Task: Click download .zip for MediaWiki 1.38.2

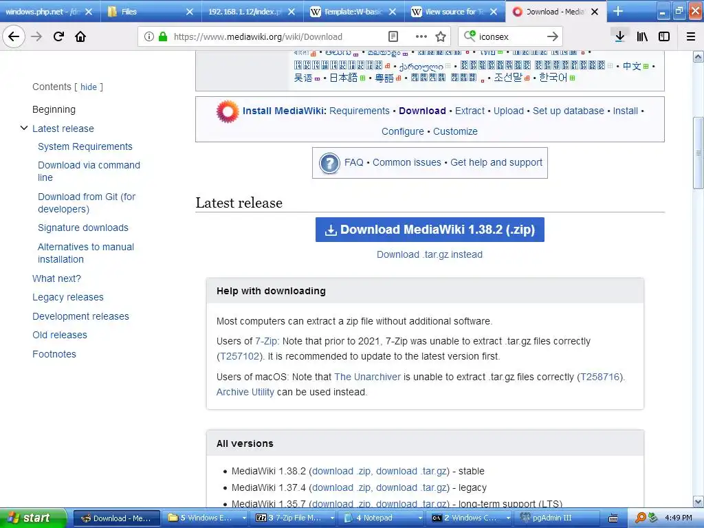Action: coord(341,472)
